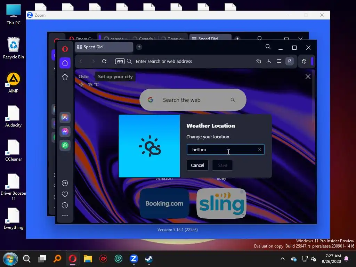Open Pinboards heart icon in sidebar
This screenshot has width=356, height=267.
(x=65, y=194)
